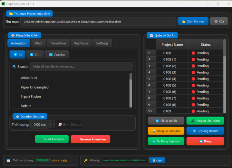This screenshot has height=168, width=232.
Task: Click the Thư mục path input field
Action: pyautogui.click(x=98, y=22)
